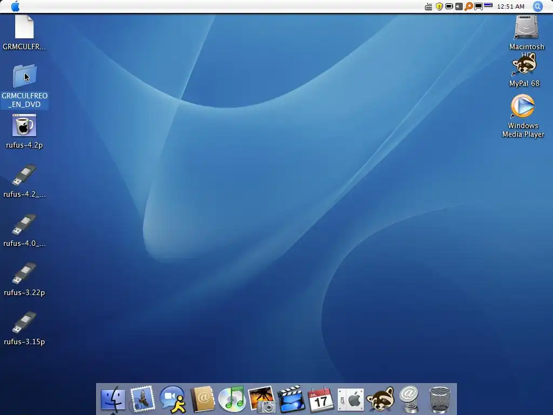Click the Spotlight search icon

coord(538,6)
